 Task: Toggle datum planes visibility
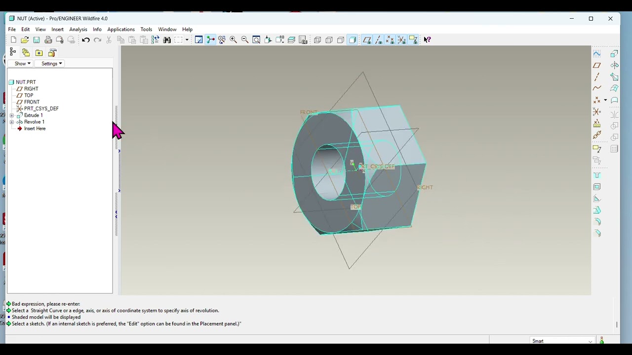coord(367,40)
